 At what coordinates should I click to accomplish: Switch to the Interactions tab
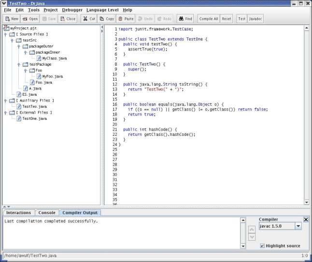[18, 213]
